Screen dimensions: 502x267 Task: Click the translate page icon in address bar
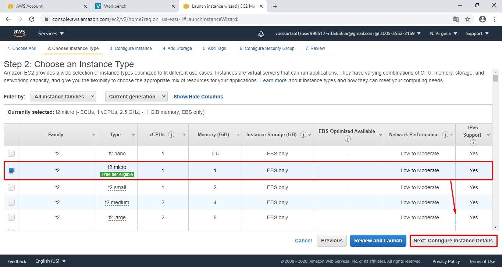(456, 19)
